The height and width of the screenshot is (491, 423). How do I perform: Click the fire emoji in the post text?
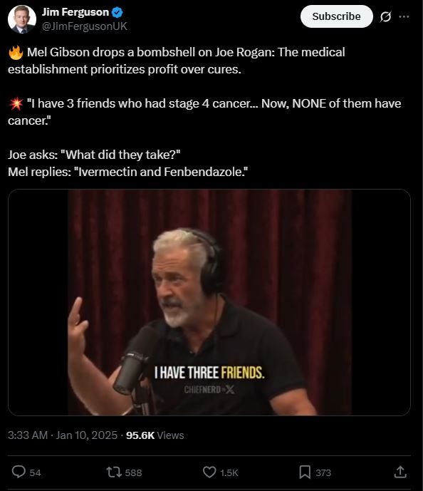[x=16, y=53]
